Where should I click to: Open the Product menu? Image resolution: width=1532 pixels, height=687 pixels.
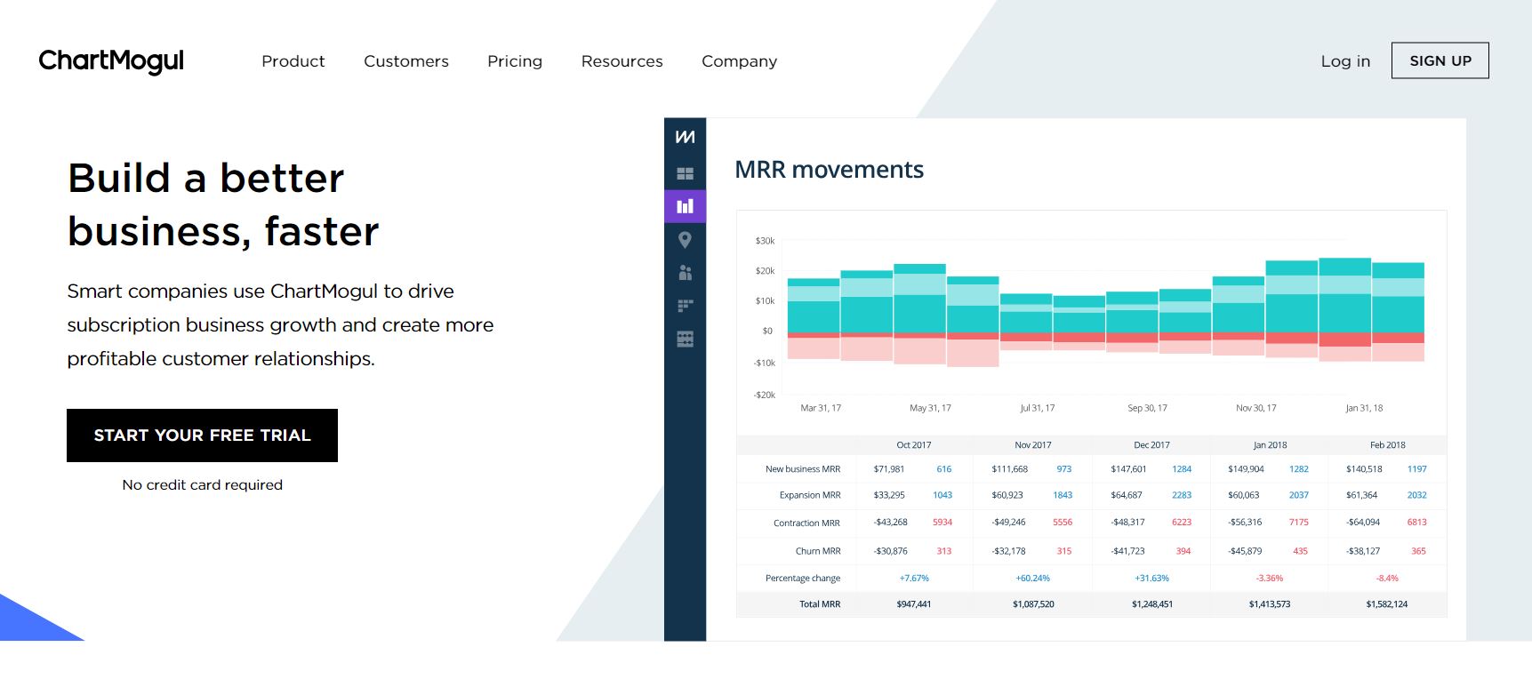click(293, 61)
